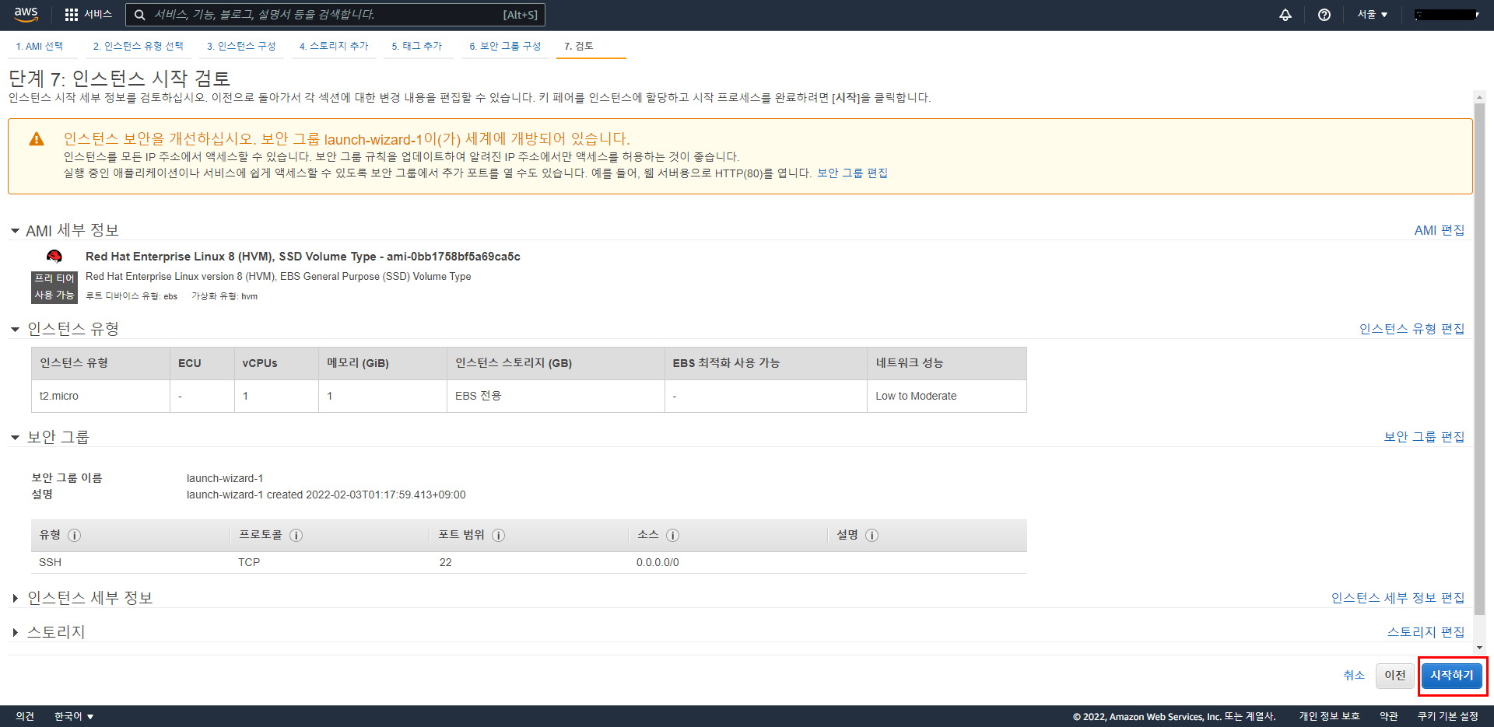This screenshot has width=1494, height=727.
Task: Expand the 스토리지 section
Action: click(15, 632)
